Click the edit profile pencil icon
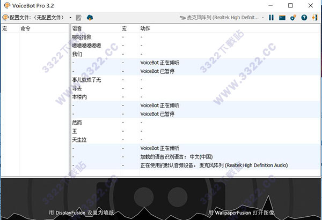 click(x=78, y=18)
